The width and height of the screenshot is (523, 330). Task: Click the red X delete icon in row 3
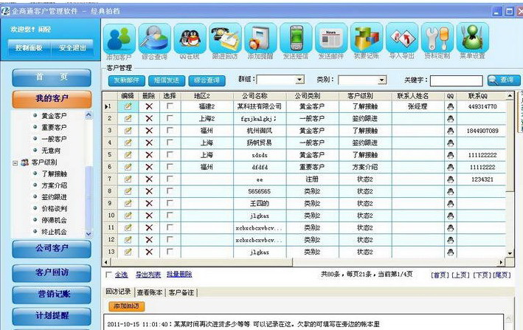coord(149,131)
